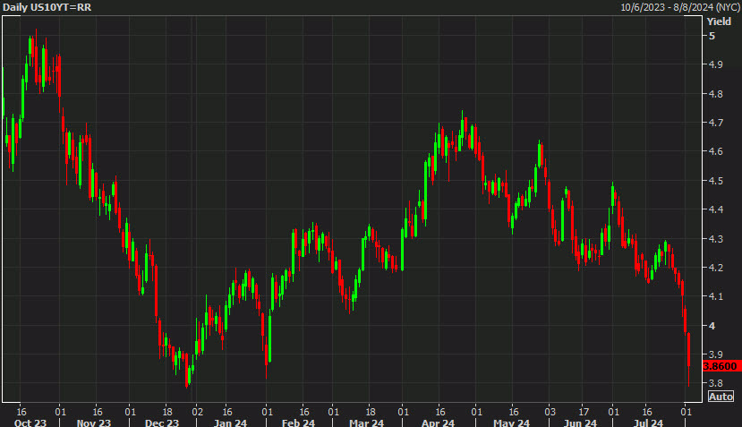Screen dimensions: 742x427
Task: Select the May 24 month label
Action: point(511,423)
